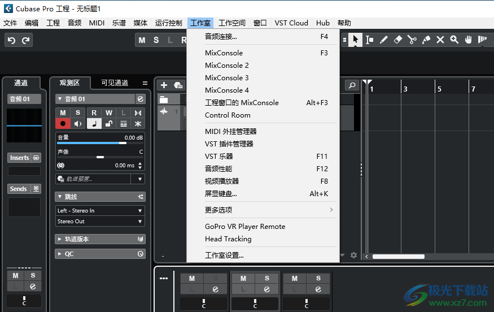Click the Inserts button

pyautogui.click(x=19, y=158)
